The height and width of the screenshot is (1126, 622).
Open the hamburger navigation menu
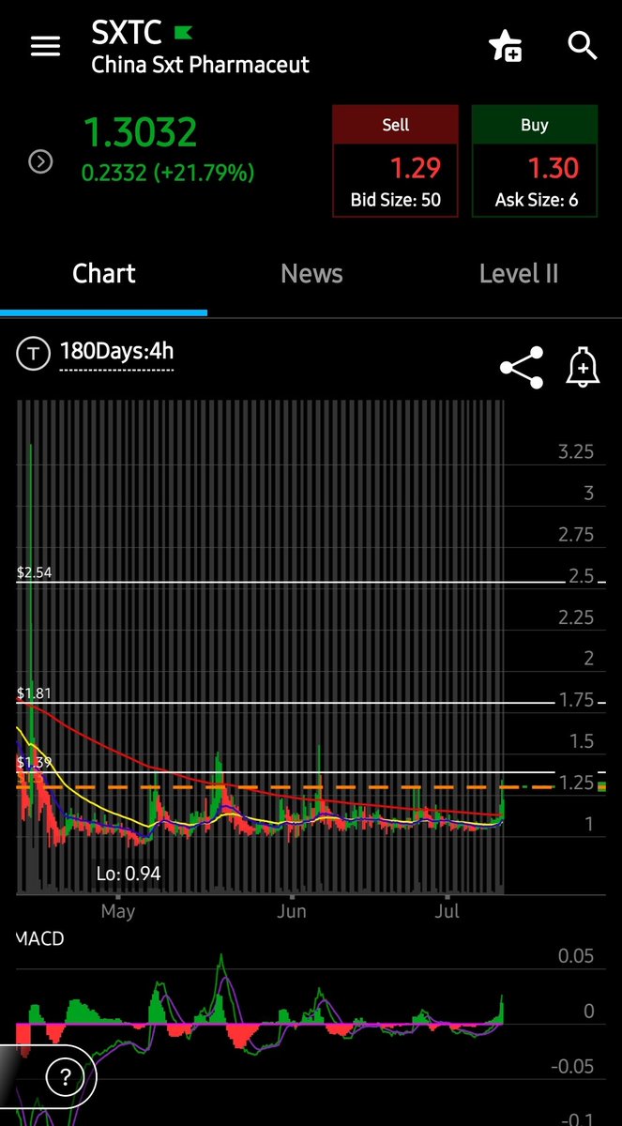[x=45, y=46]
